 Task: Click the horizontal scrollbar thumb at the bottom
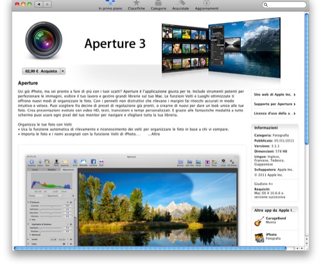(x=150, y=248)
